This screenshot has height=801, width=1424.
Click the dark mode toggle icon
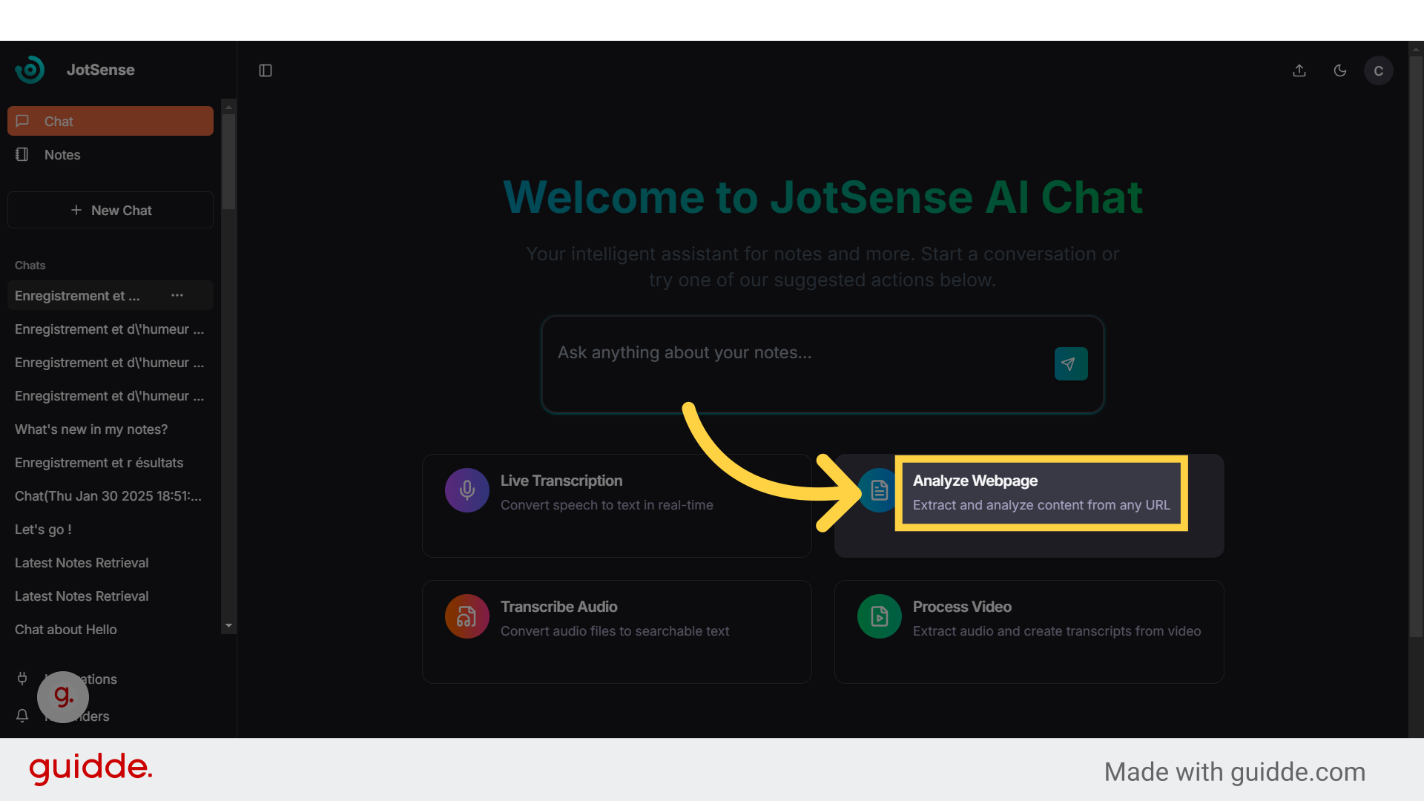1340,70
